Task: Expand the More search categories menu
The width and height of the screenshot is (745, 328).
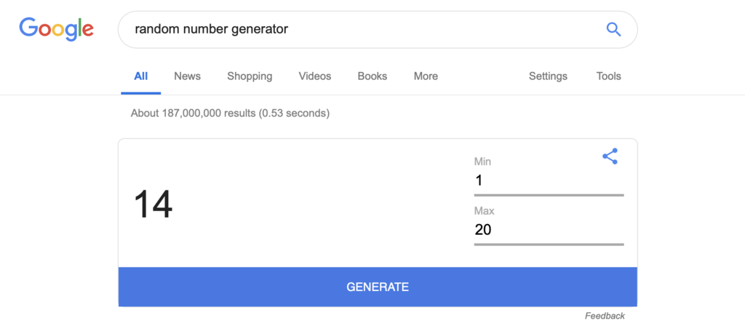Action: (x=426, y=76)
